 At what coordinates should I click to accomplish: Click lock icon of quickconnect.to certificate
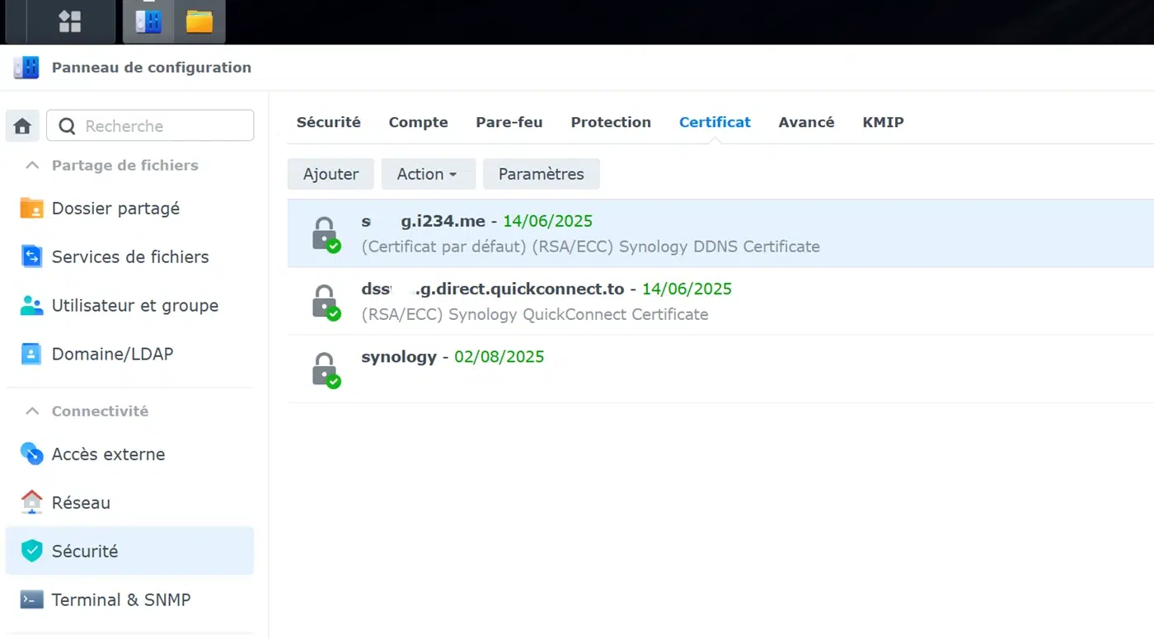point(326,302)
